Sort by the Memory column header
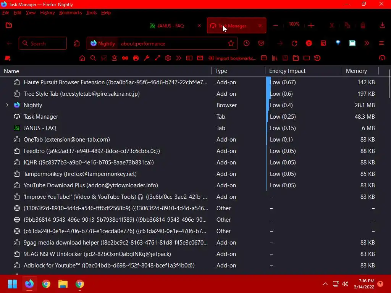This screenshot has width=391, height=293. point(360,71)
